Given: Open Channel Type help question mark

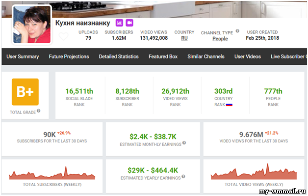Looking at the screenshot, I should [x=237, y=31].
